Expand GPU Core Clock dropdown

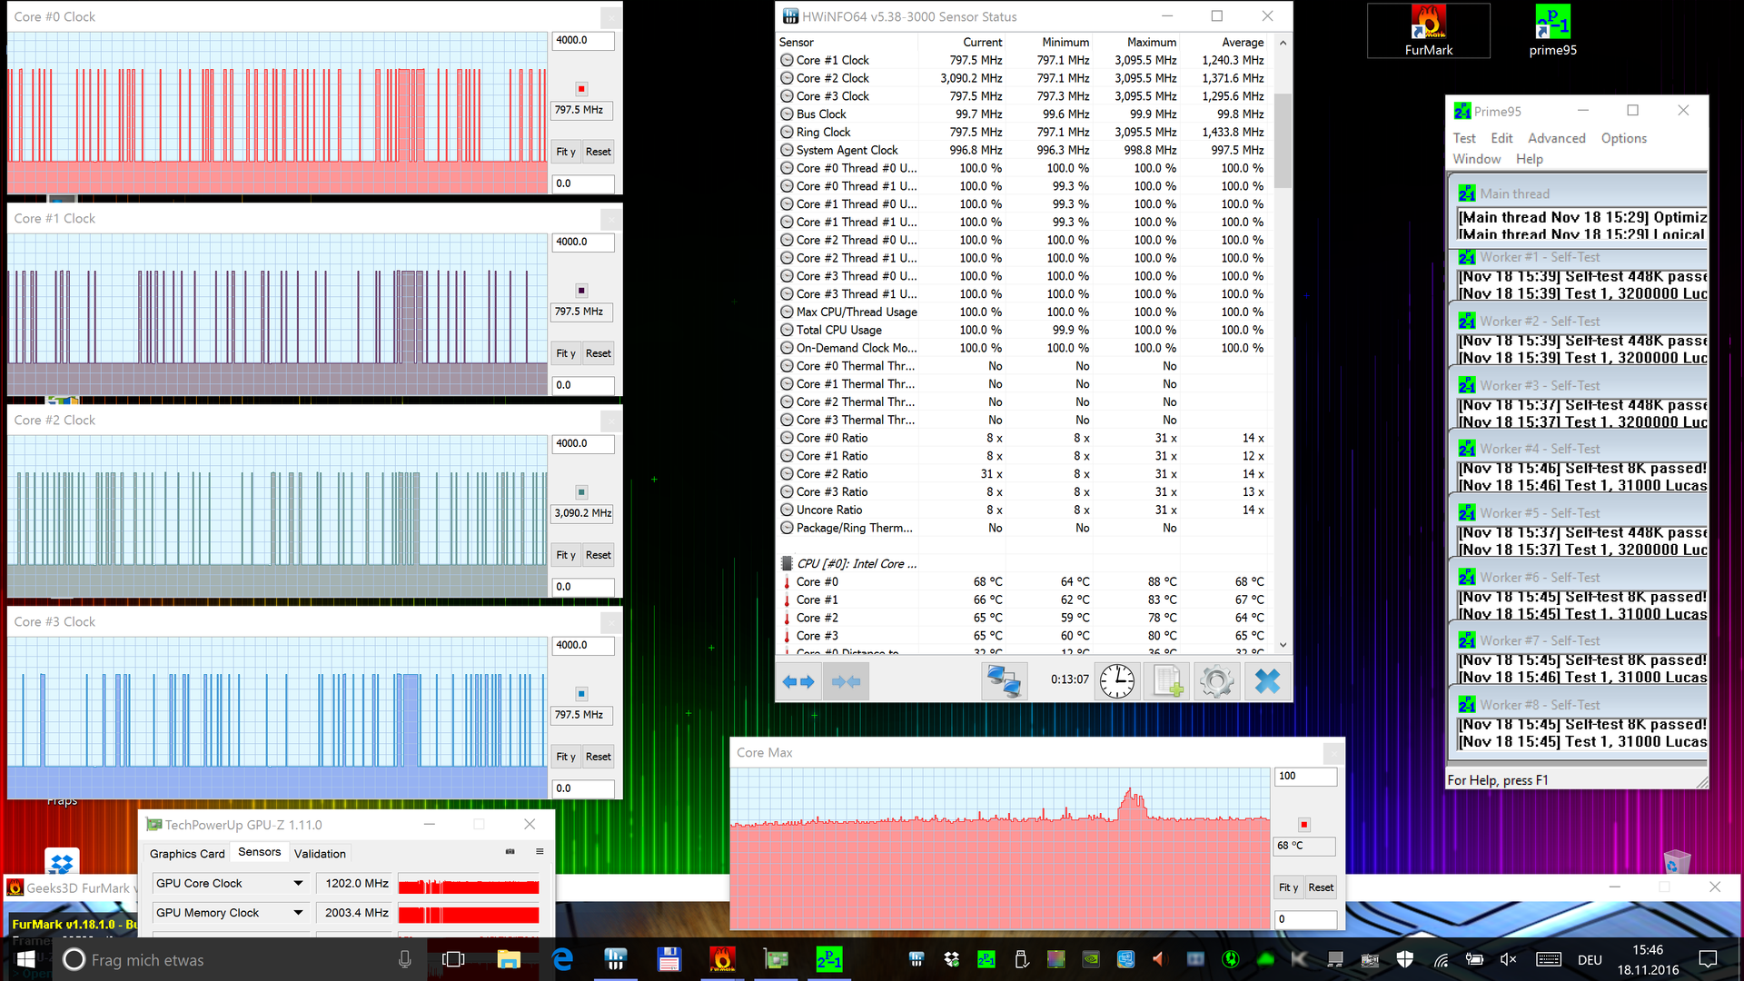coord(298,883)
